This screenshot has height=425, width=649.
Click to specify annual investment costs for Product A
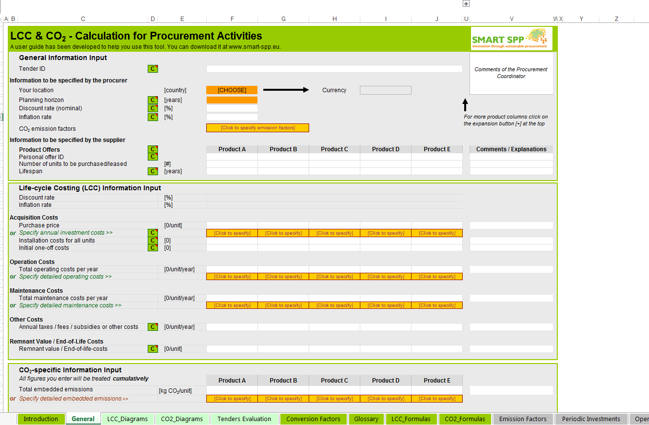(232, 233)
